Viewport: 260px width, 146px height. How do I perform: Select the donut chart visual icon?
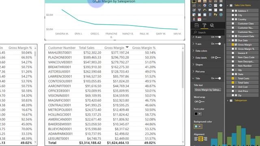210,5
